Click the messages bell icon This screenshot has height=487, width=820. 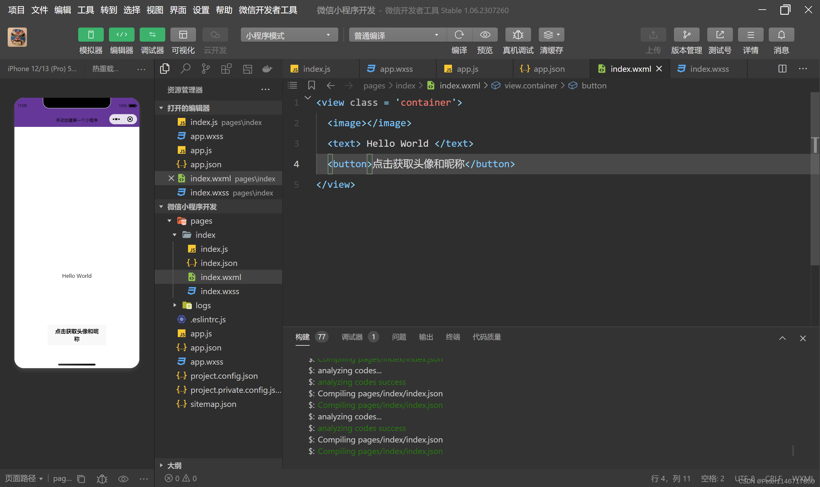point(781,35)
